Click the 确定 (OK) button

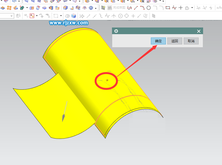(x=158, y=41)
